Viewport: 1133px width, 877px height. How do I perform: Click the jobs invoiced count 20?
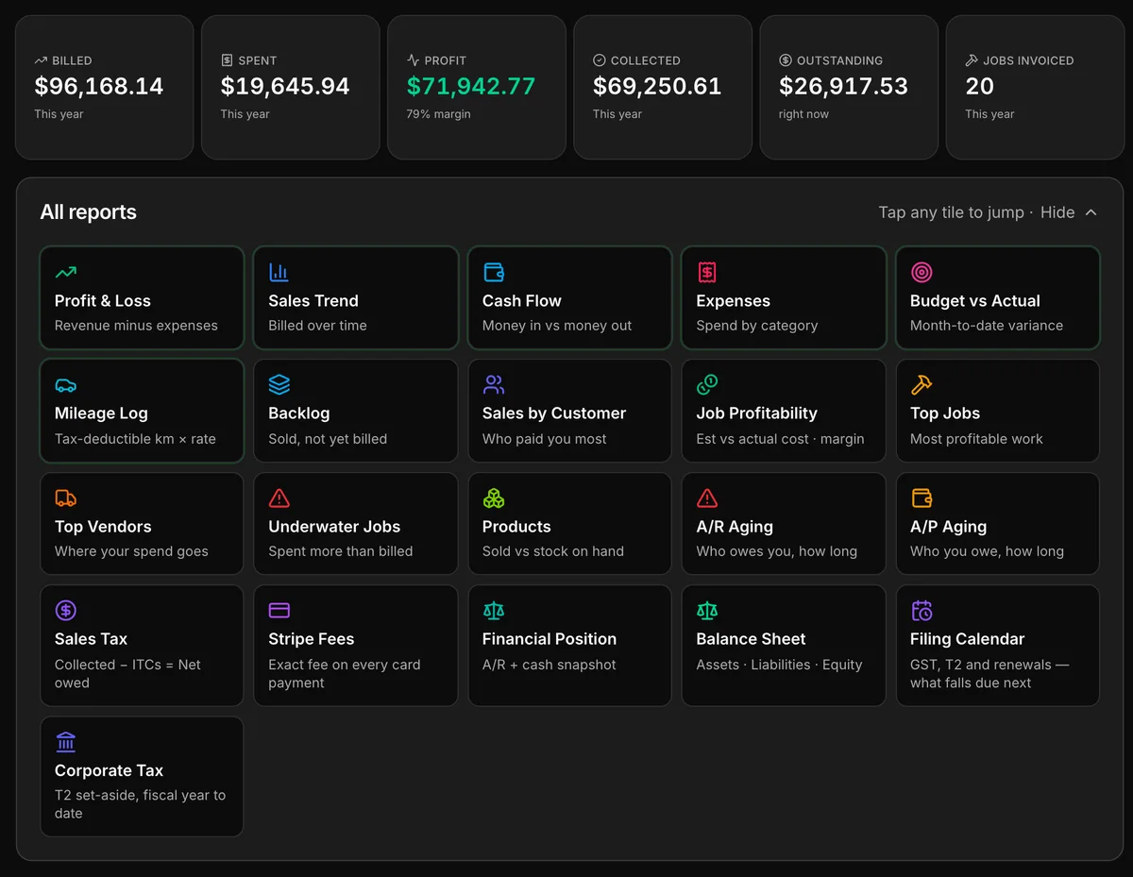[980, 86]
